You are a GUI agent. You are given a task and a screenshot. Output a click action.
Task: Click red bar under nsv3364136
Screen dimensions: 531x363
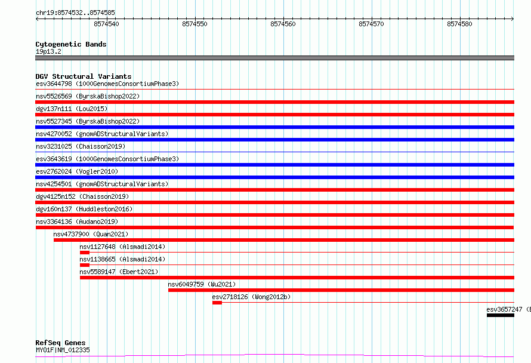(x=274, y=227)
